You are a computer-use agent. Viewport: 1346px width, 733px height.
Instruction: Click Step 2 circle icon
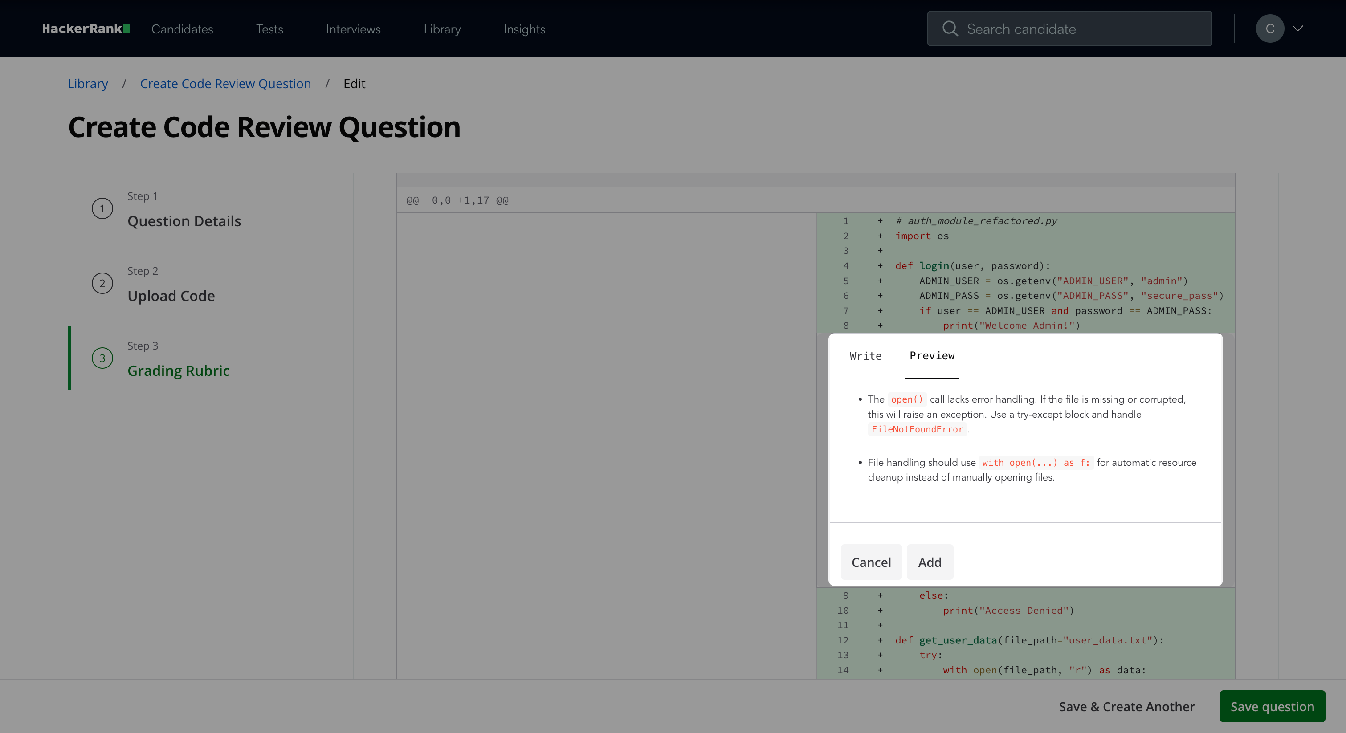click(x=102, y=283)
